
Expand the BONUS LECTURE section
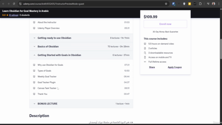pyautogui.click(x=81, y=104)
